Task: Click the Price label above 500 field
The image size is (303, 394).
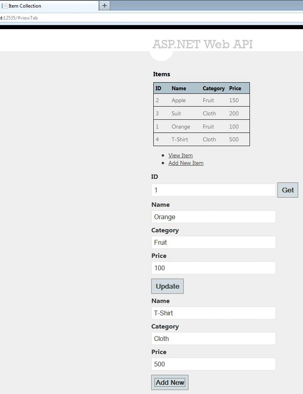Action: point(159,352)
